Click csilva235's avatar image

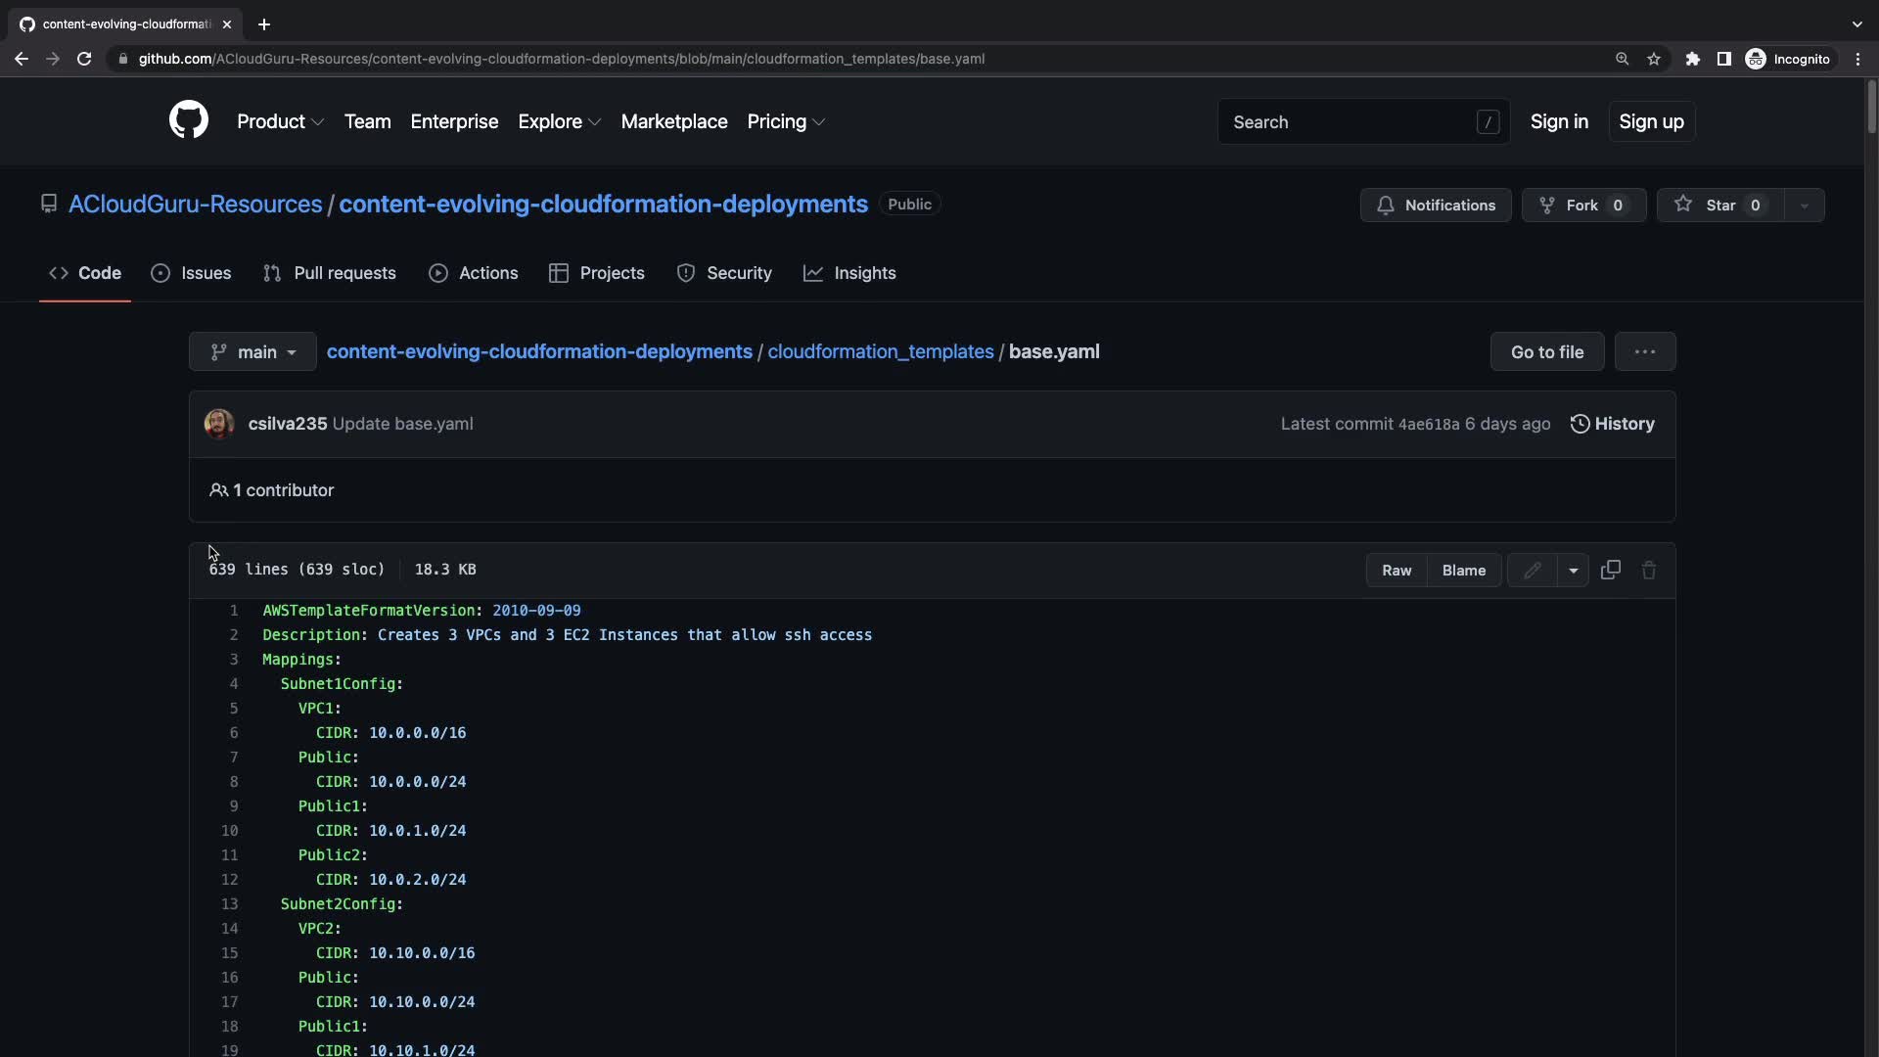[219, 424]
